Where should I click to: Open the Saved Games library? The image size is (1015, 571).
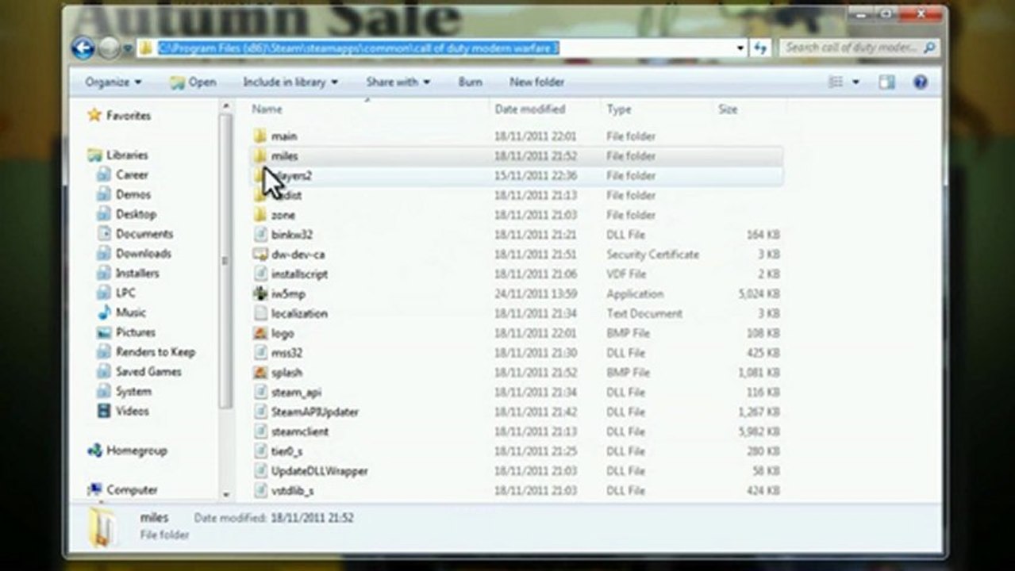(x=148, y=372)
